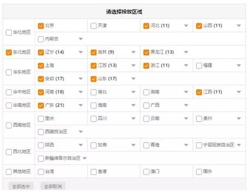The height and width of the screenshot is (192, 250).
Task: Expand the 江西 (11) dropdown arrow
Action: pyautogui.click(x=239, y=92)
